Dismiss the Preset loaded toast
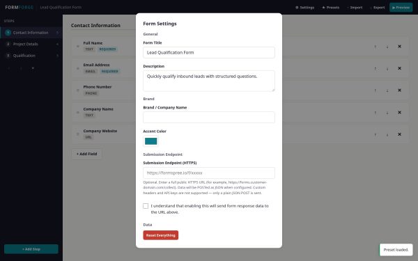The height and width of the screenshot is (261, 418). (396, 250)
